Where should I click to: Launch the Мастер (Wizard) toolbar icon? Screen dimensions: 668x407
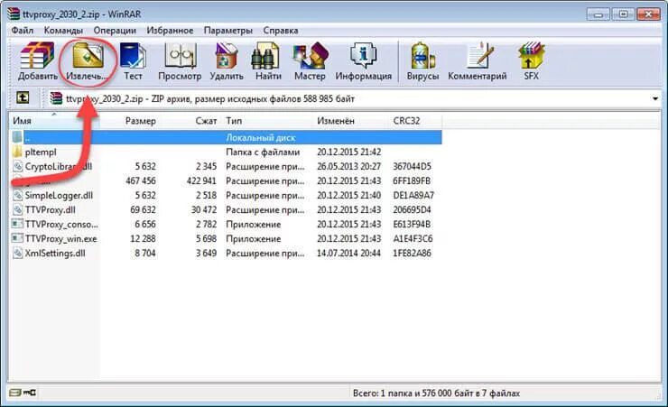click(311, 55)
